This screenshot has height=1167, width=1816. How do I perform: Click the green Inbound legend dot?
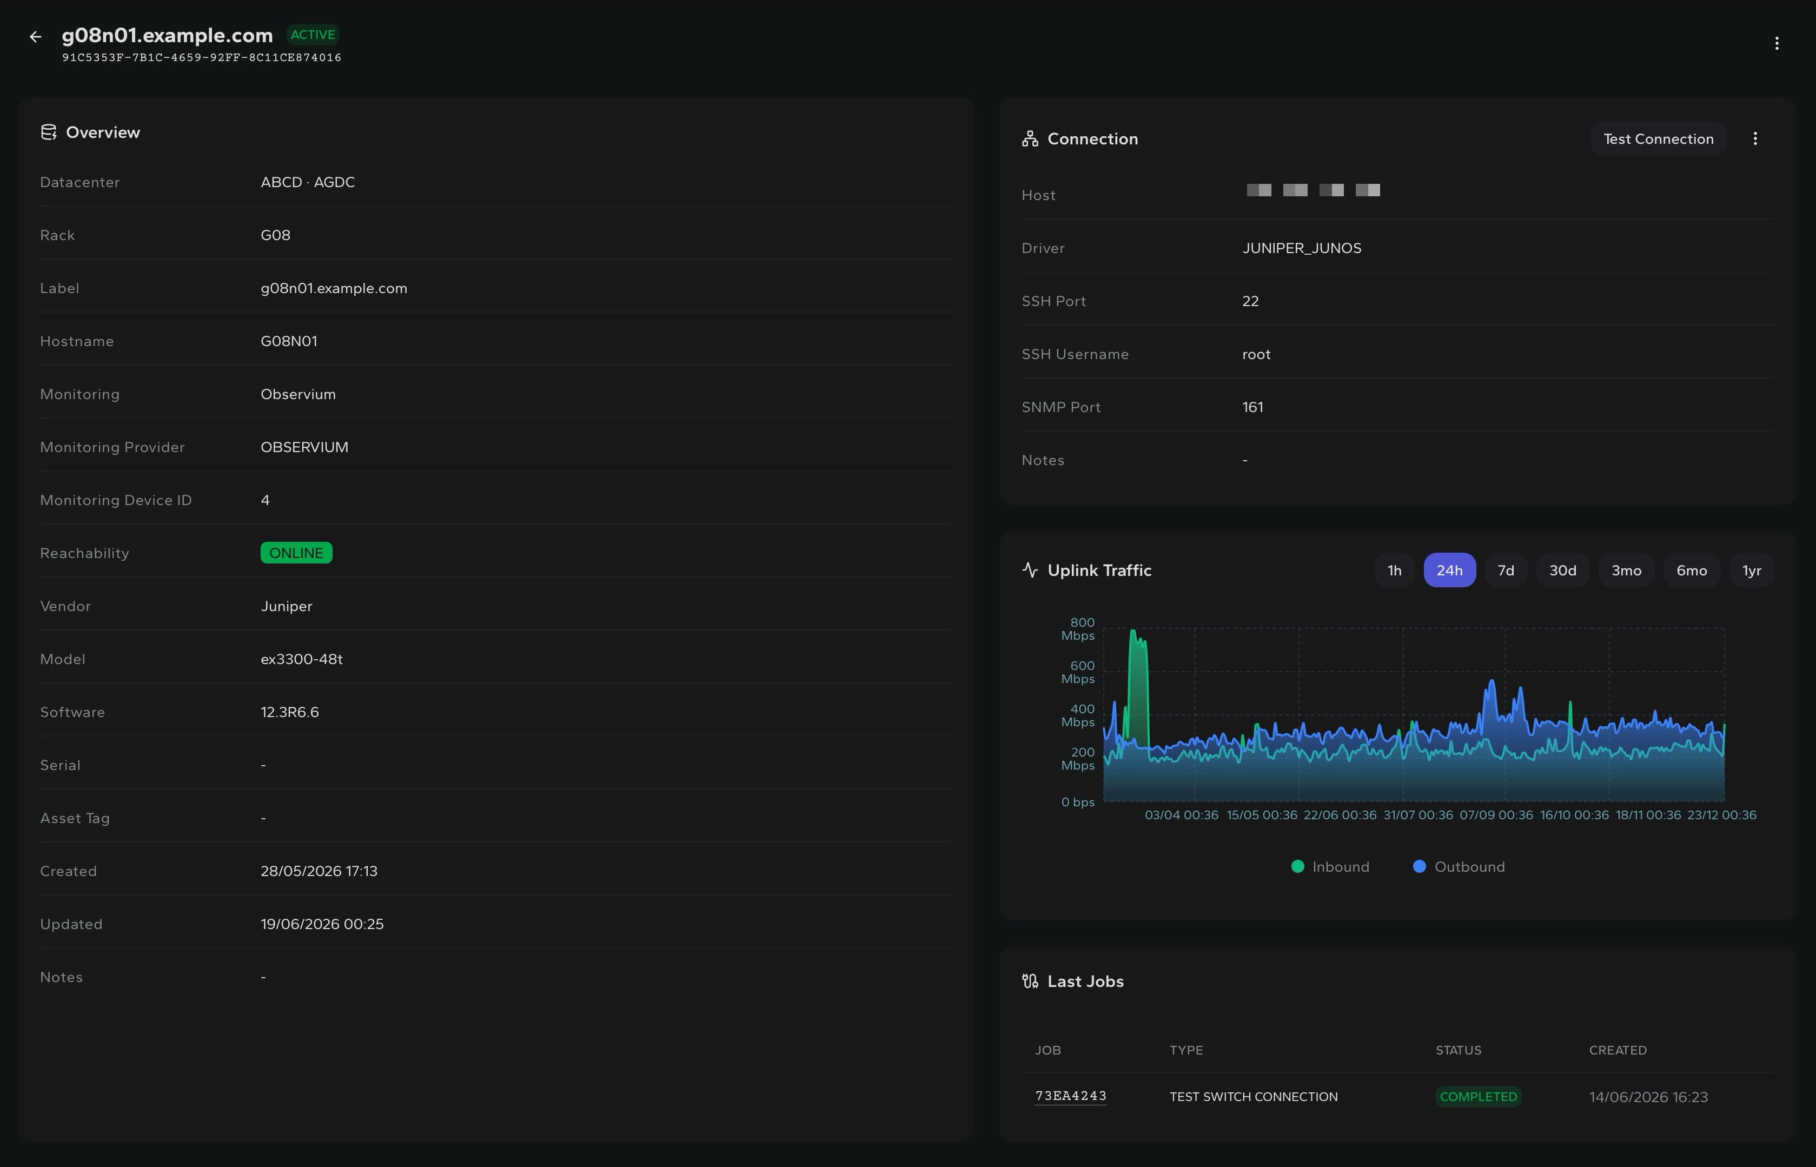point(1297,867)
